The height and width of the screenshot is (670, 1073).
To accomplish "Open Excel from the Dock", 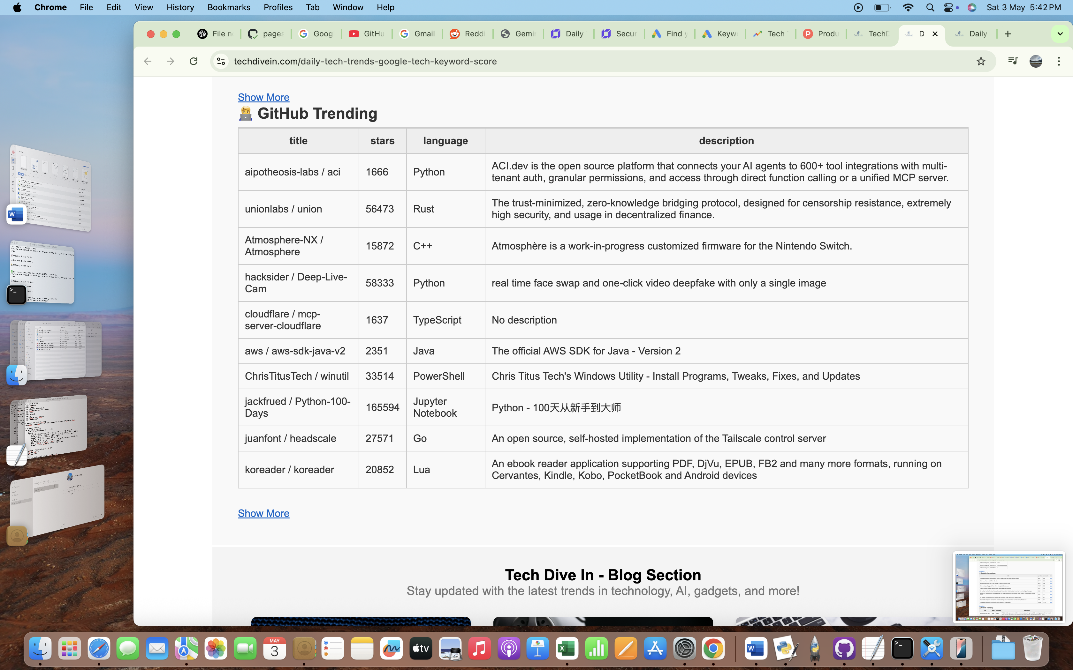I will pyautogui.click(x=567, y=649).
